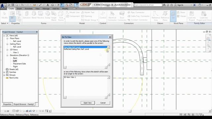Screen dimensions: 212x119
Task: Expand the Families node
Action: [4, 72]
